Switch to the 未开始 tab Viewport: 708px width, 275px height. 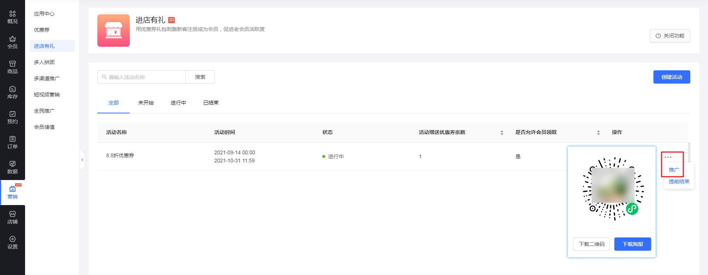point(146,103)
